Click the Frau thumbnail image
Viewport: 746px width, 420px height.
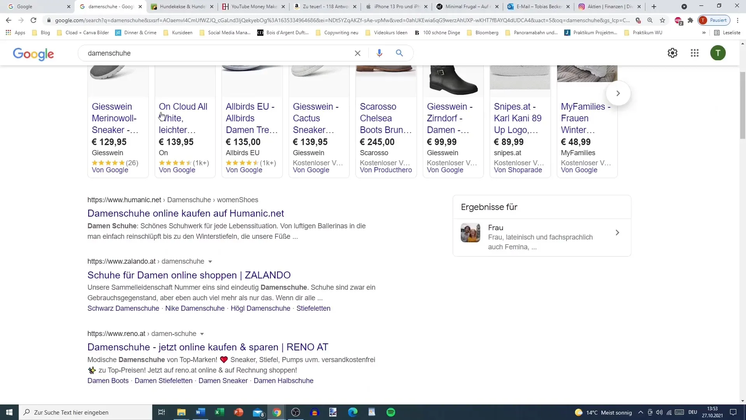click(471, 233)
